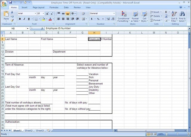Click the zoom out minus button
The width and height of the screenshot is (191, 137).
click(167, 134)
